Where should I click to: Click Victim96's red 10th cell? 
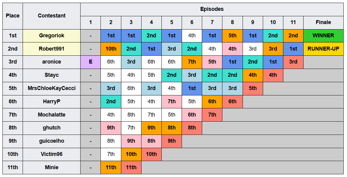(x=151, y=154)
